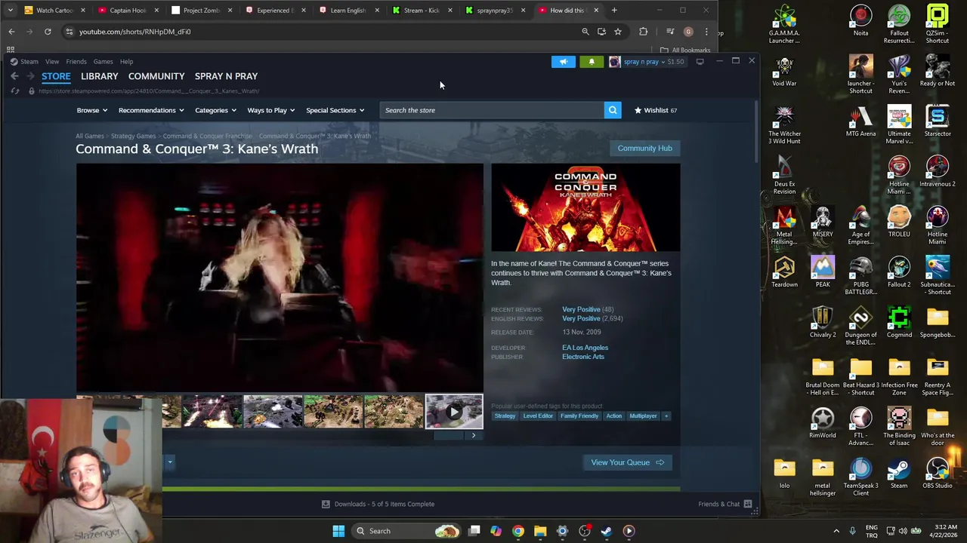Open PUBG BATTLEGROUNDS desktop icon
Viewport: 967px width, 543px height.
pos(860,275)
